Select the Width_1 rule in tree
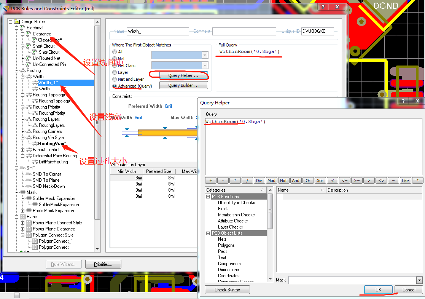425x299 pixels. point(48,83)
